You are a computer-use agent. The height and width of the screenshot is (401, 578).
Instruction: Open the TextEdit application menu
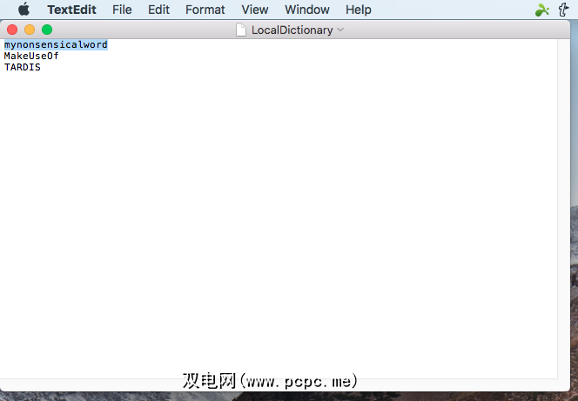[71, 10]
